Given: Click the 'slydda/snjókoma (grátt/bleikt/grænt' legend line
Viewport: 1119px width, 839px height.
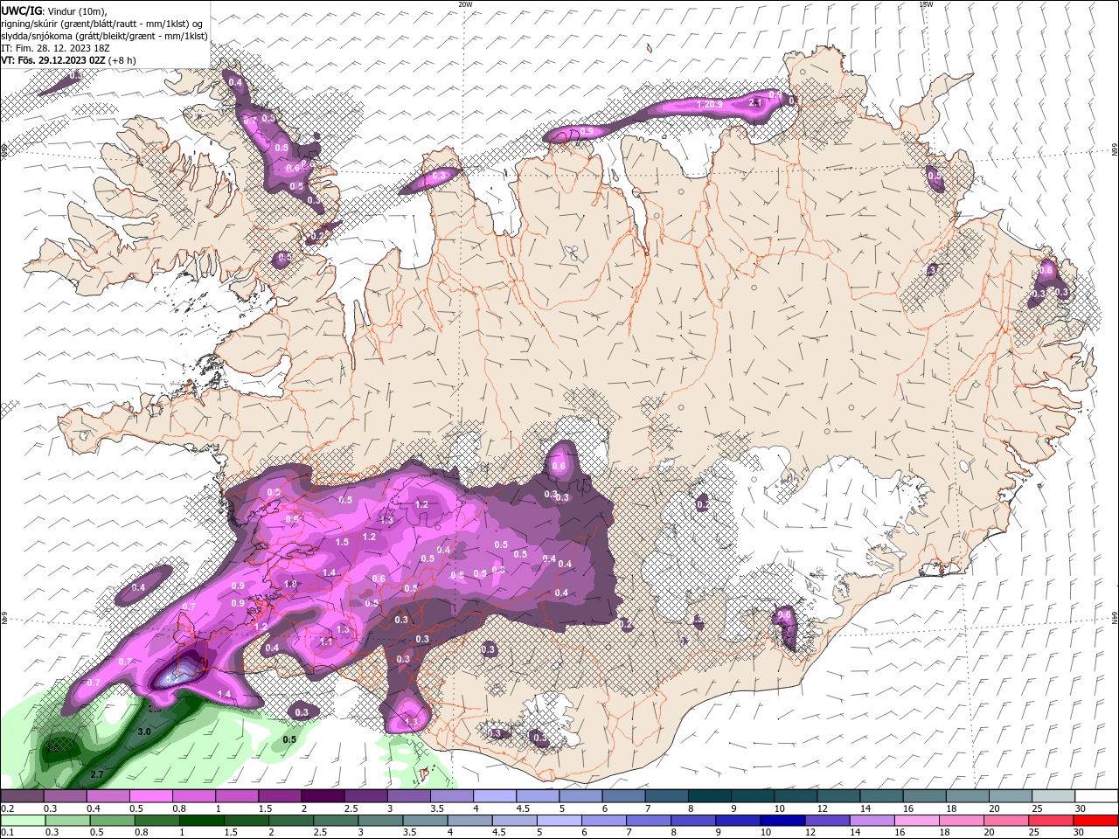Looking at the screenshot, I should pos(104,36).
